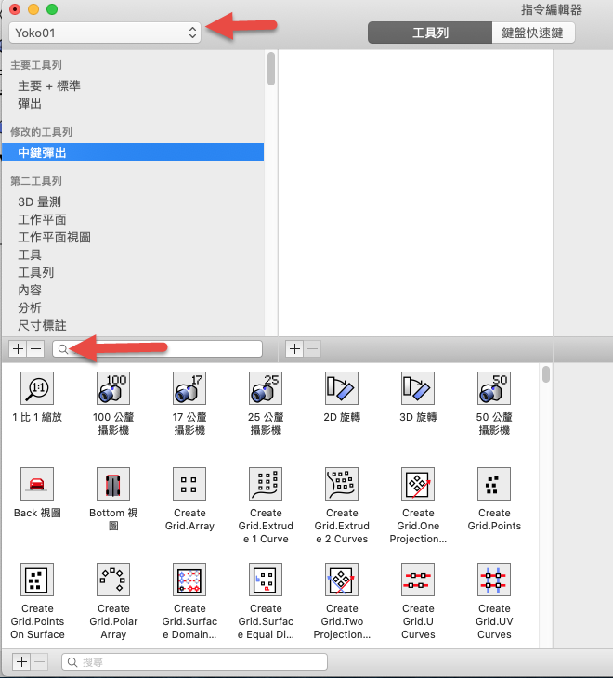Pick the Create Grid.Array icon

click(x=189, y=483)
